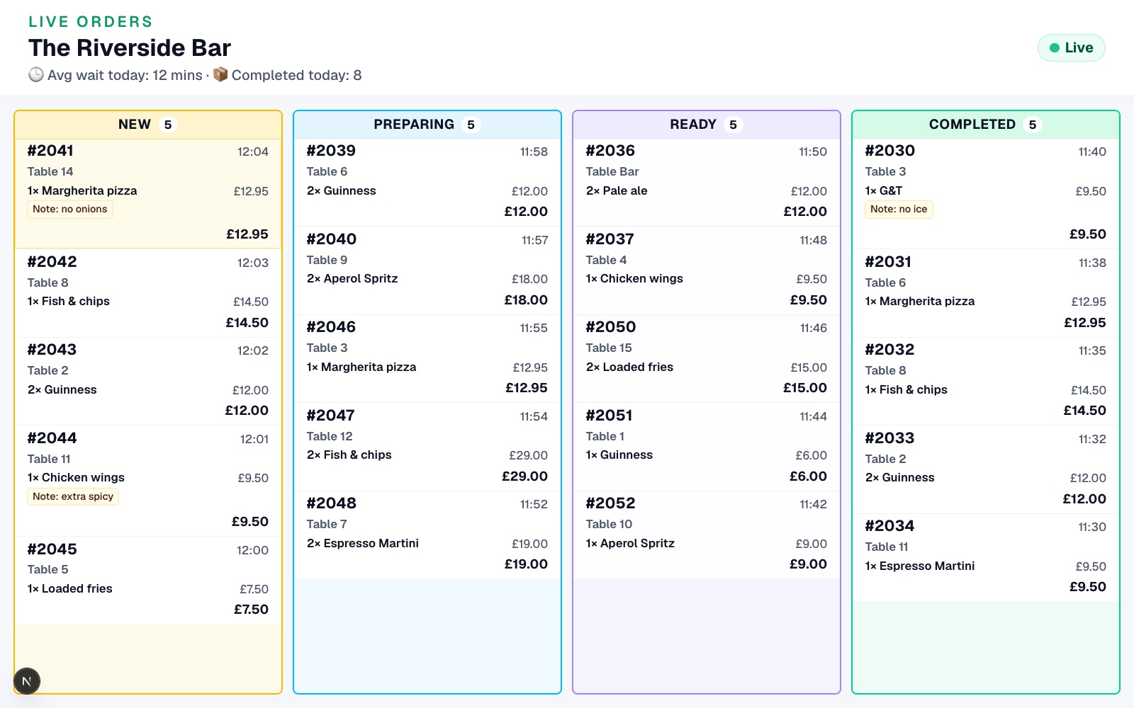
Task: Click the 'Note: no onions' tag
Action: coord(70,210)
